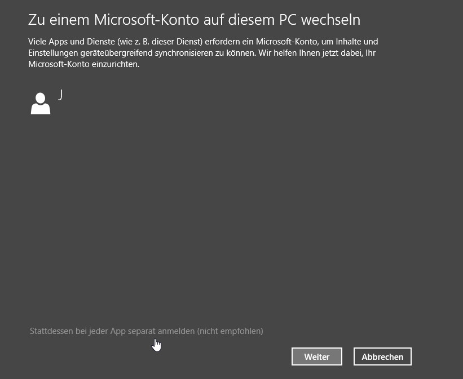The width and height of the screenshot is (463, 379).
Task: Click the word "Stattdessen" in the bottom link
Action: tap(51, 331)
